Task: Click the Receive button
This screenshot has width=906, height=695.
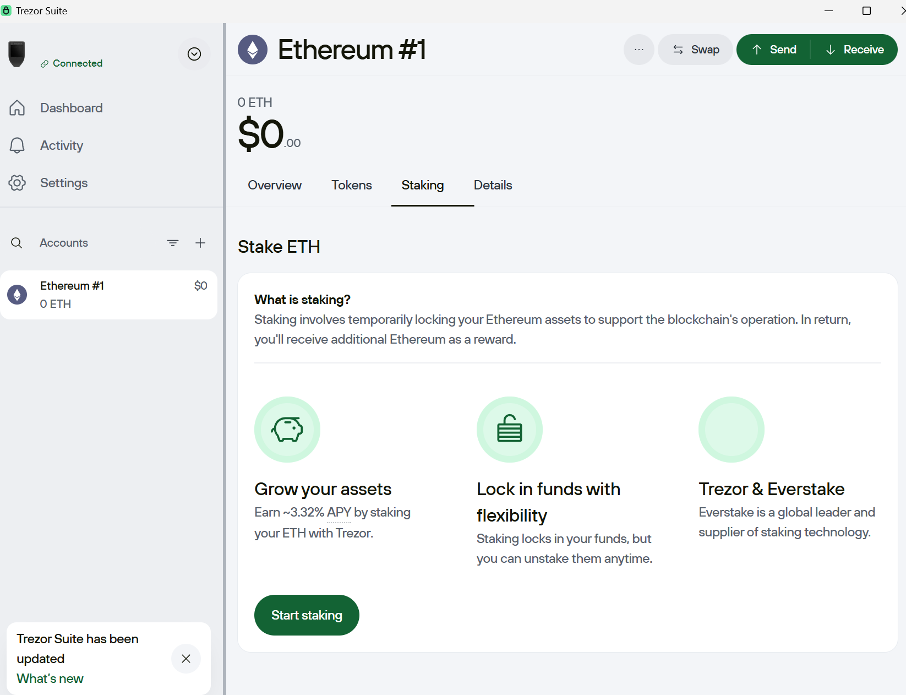Action: pyautogui.click(x=854, y=50)
